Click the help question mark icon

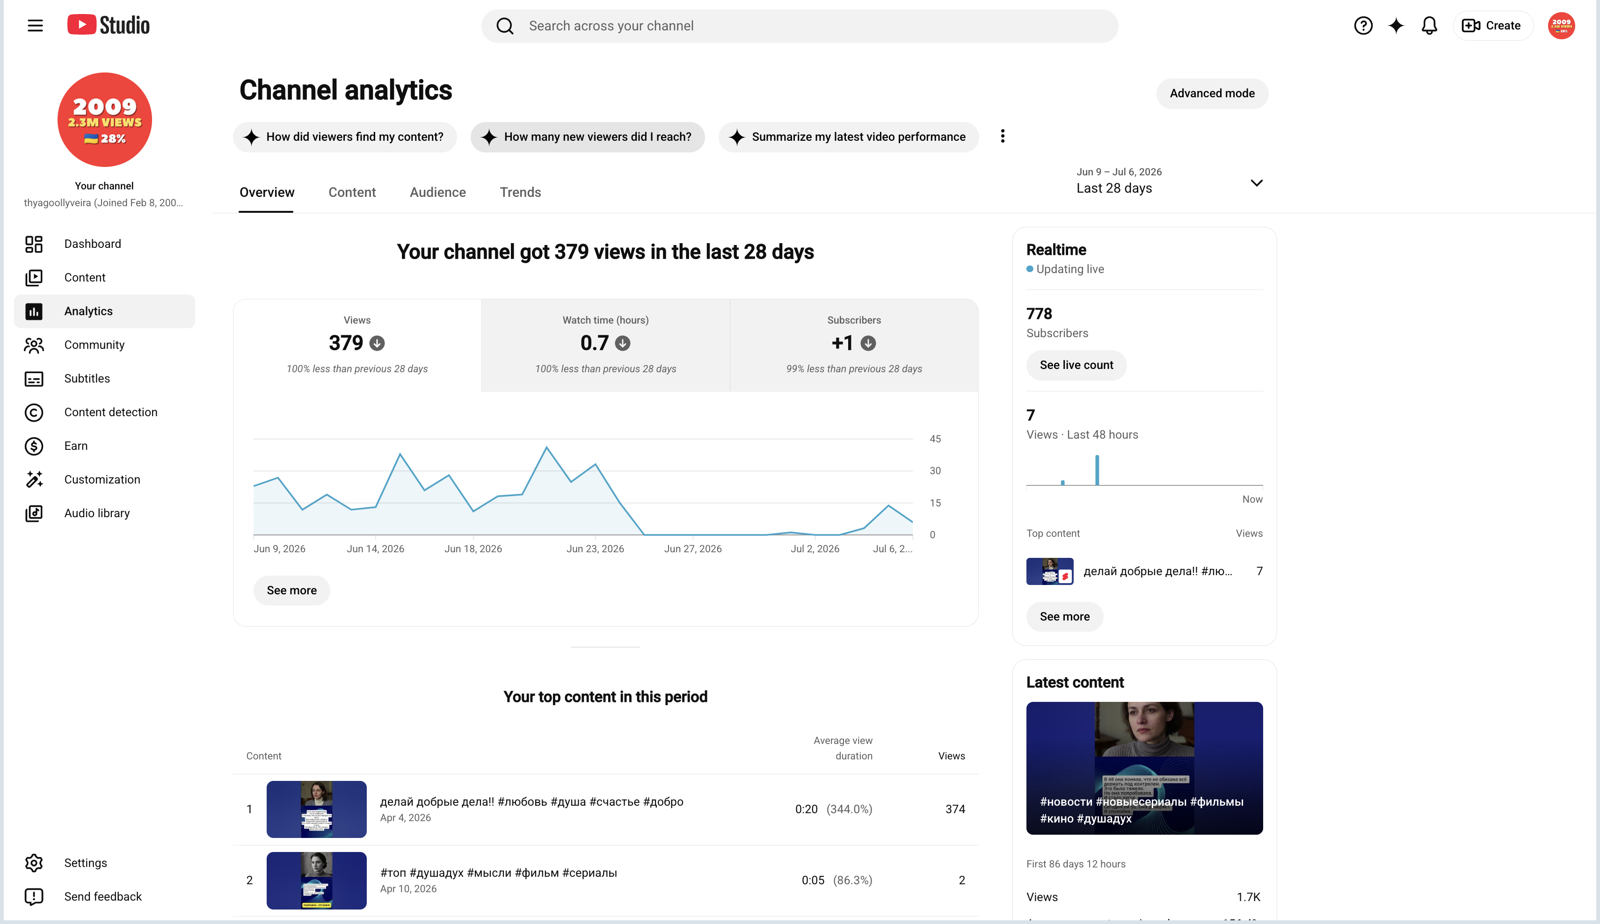click(1362, 25)
